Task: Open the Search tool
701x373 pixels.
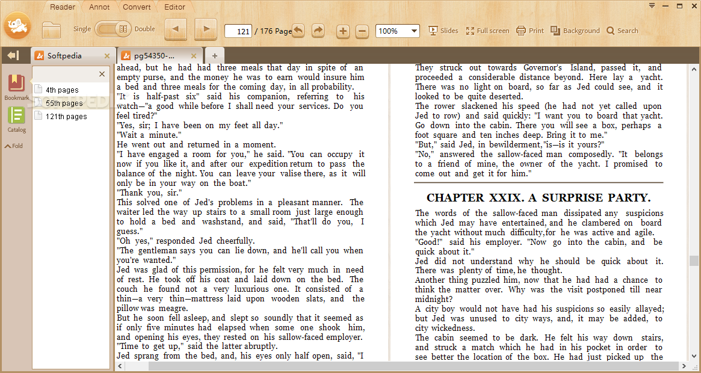Action: (x=622, y=31)
